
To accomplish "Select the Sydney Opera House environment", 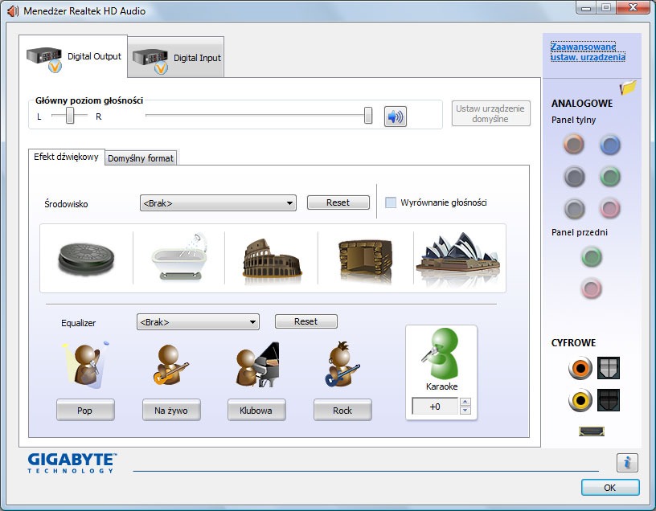I will [458, 258].
